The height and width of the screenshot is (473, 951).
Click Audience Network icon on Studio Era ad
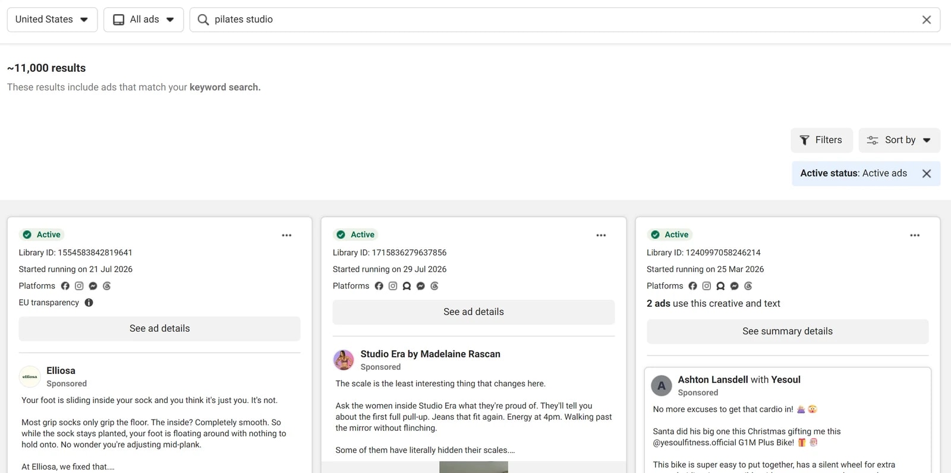pyautogui.click(x=407, y=286)
